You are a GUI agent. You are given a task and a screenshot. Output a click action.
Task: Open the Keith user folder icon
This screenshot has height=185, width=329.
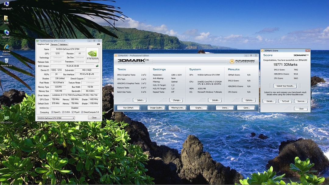coord(6,20)
